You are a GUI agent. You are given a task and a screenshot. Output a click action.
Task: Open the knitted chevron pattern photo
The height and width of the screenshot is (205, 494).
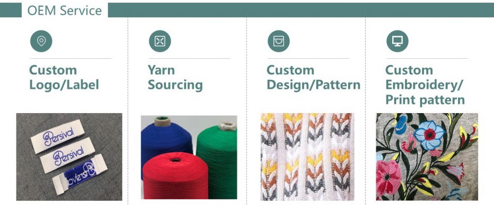(x=307, y=156)
